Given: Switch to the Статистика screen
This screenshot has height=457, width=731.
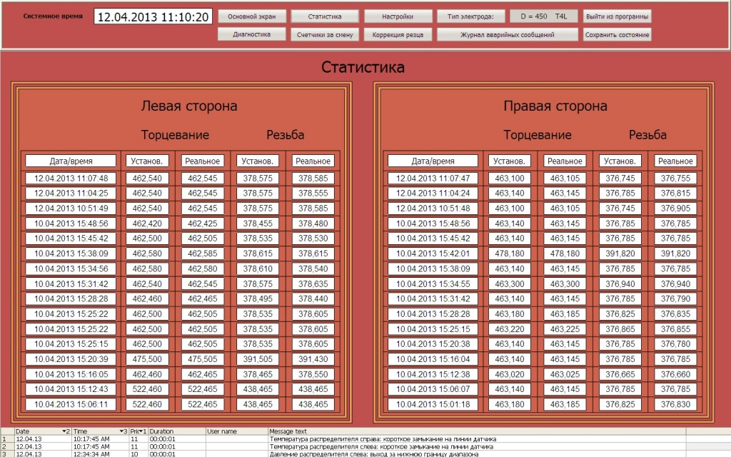Looking at the screenshot, I should click(x=325, y=16).
